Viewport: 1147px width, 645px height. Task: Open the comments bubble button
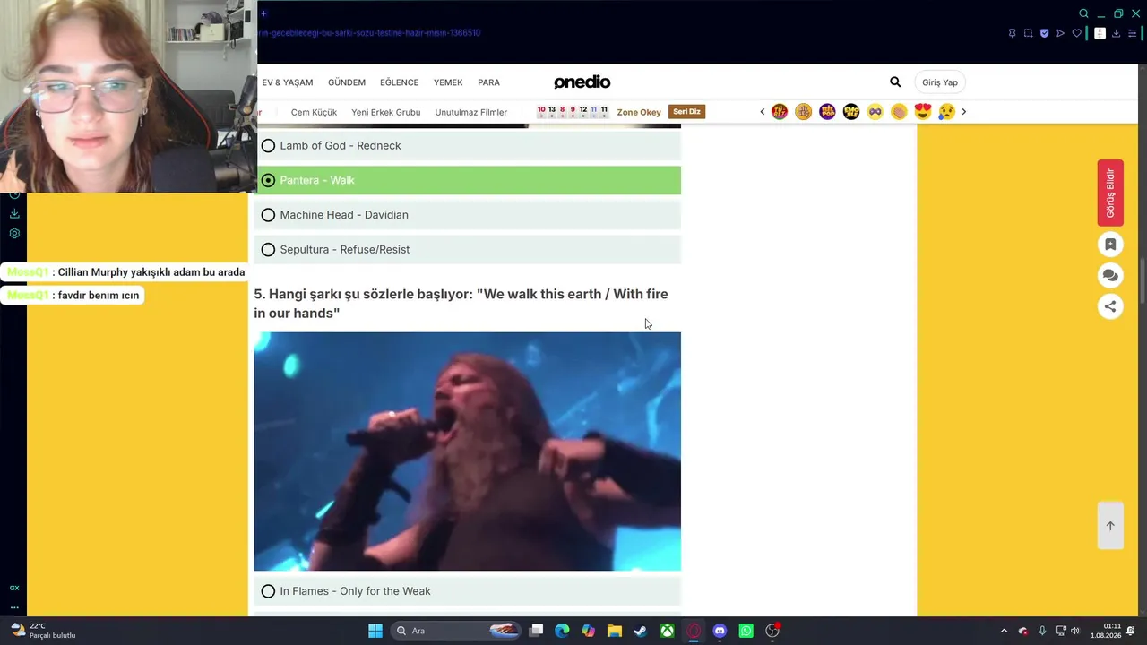pyautogui.click(x=1110, y=275)
